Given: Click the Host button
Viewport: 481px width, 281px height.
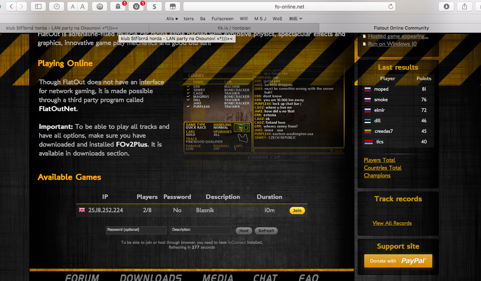Looking at the screenshot, I should point(244,231).
